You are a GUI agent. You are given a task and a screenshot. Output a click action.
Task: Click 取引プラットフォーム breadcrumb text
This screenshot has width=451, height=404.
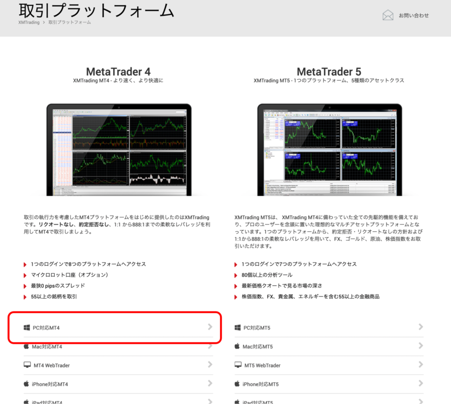[x=70, y=22]
